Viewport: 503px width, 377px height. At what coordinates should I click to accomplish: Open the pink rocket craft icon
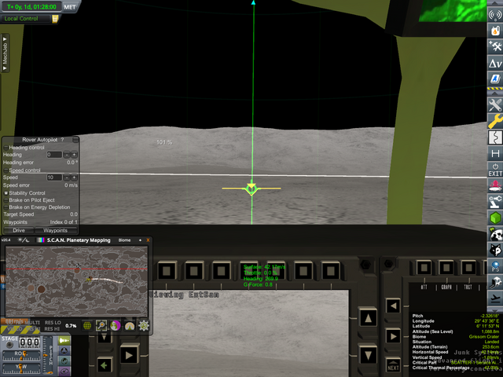pyautogui.click(x=495, y=186)
